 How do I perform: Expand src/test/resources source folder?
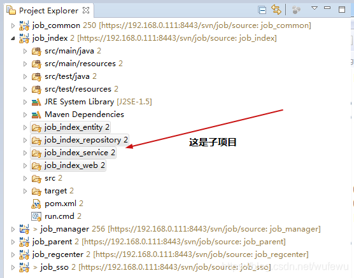25,89
